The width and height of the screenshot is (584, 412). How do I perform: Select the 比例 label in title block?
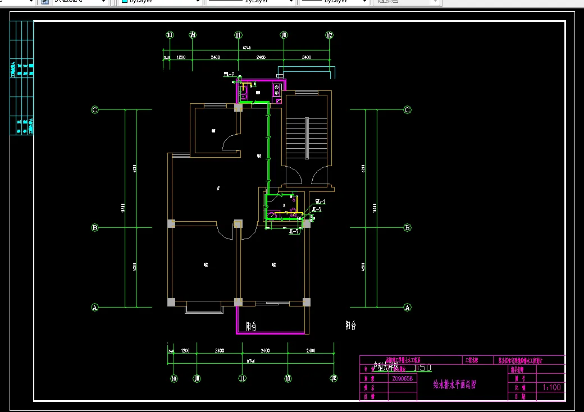coord(520,387)
